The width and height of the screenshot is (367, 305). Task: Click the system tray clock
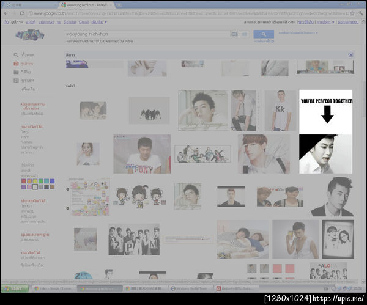[x=358, y=288]
